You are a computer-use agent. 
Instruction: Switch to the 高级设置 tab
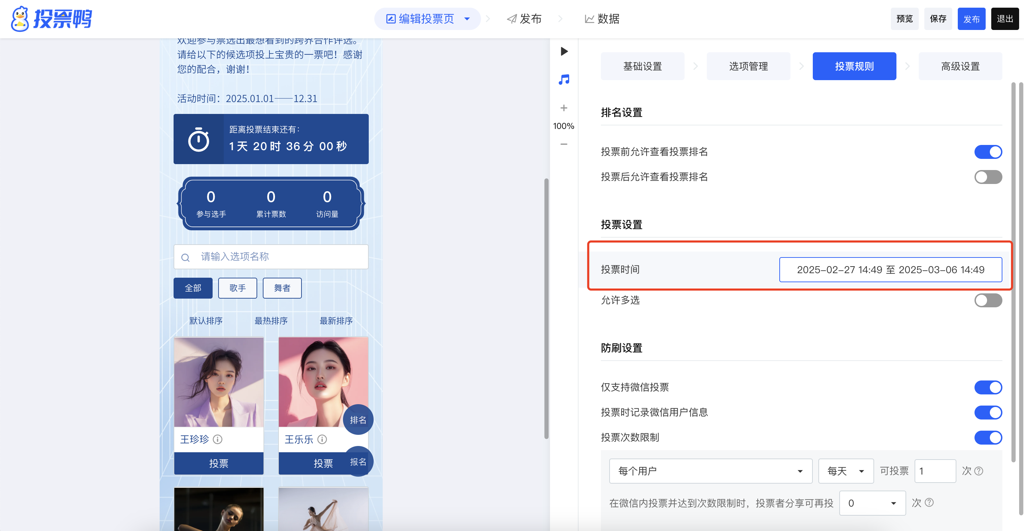tap(960, 66)
